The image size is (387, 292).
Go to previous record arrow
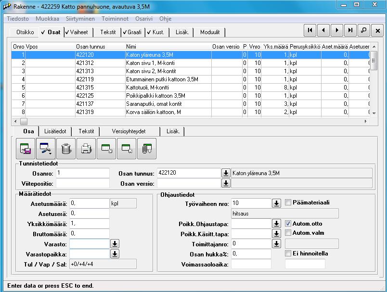(323, 31)
